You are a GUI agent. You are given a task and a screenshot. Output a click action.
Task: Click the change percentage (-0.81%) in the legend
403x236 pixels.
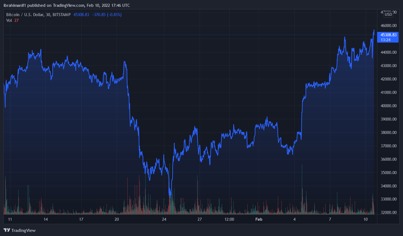tap(114, 15)
